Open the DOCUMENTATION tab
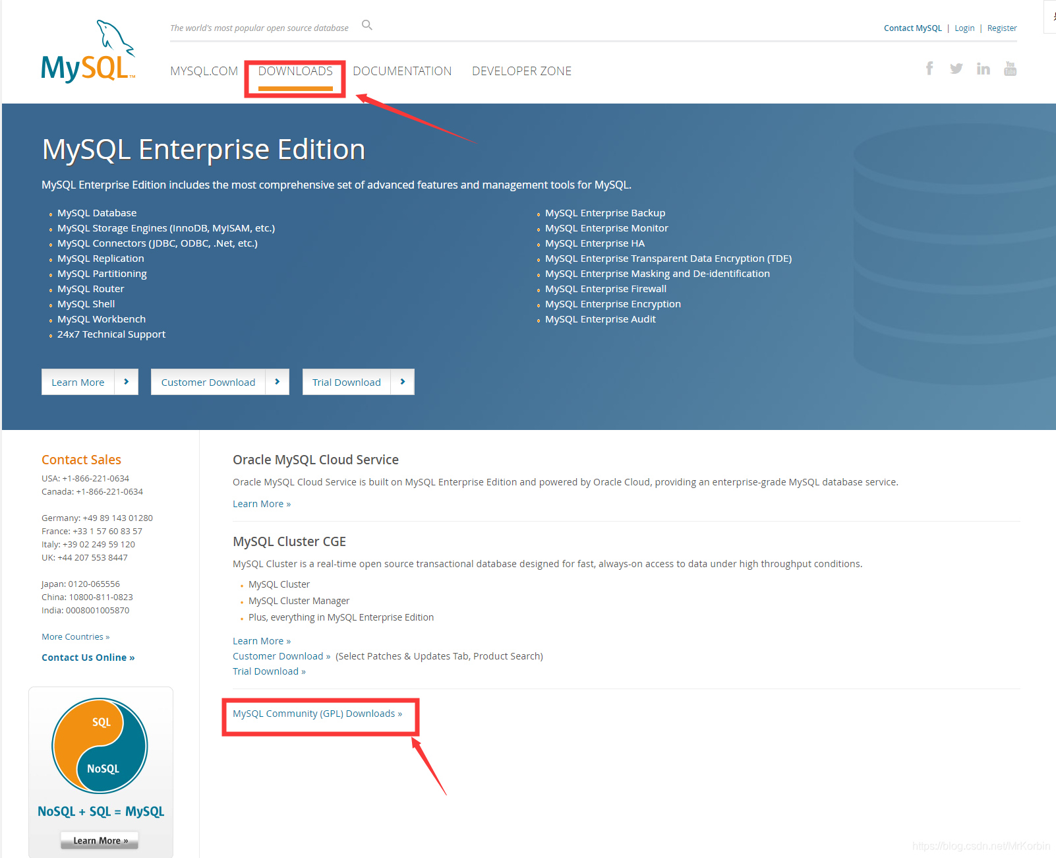This screenshot has height=858, width=1056. pos(402,71)
